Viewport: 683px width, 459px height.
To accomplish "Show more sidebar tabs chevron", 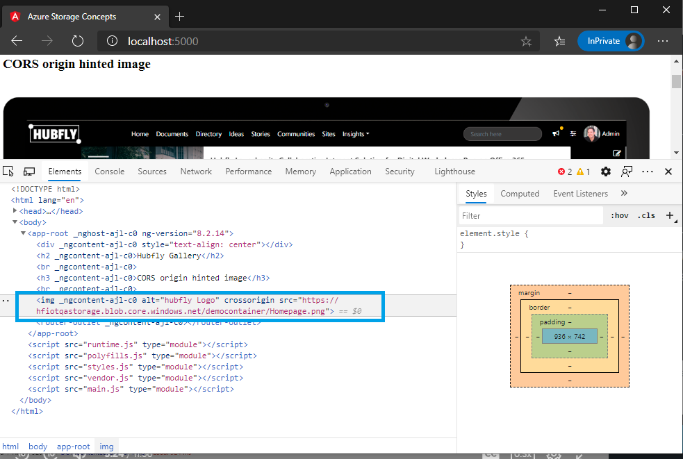I will (x=624, y=193).
